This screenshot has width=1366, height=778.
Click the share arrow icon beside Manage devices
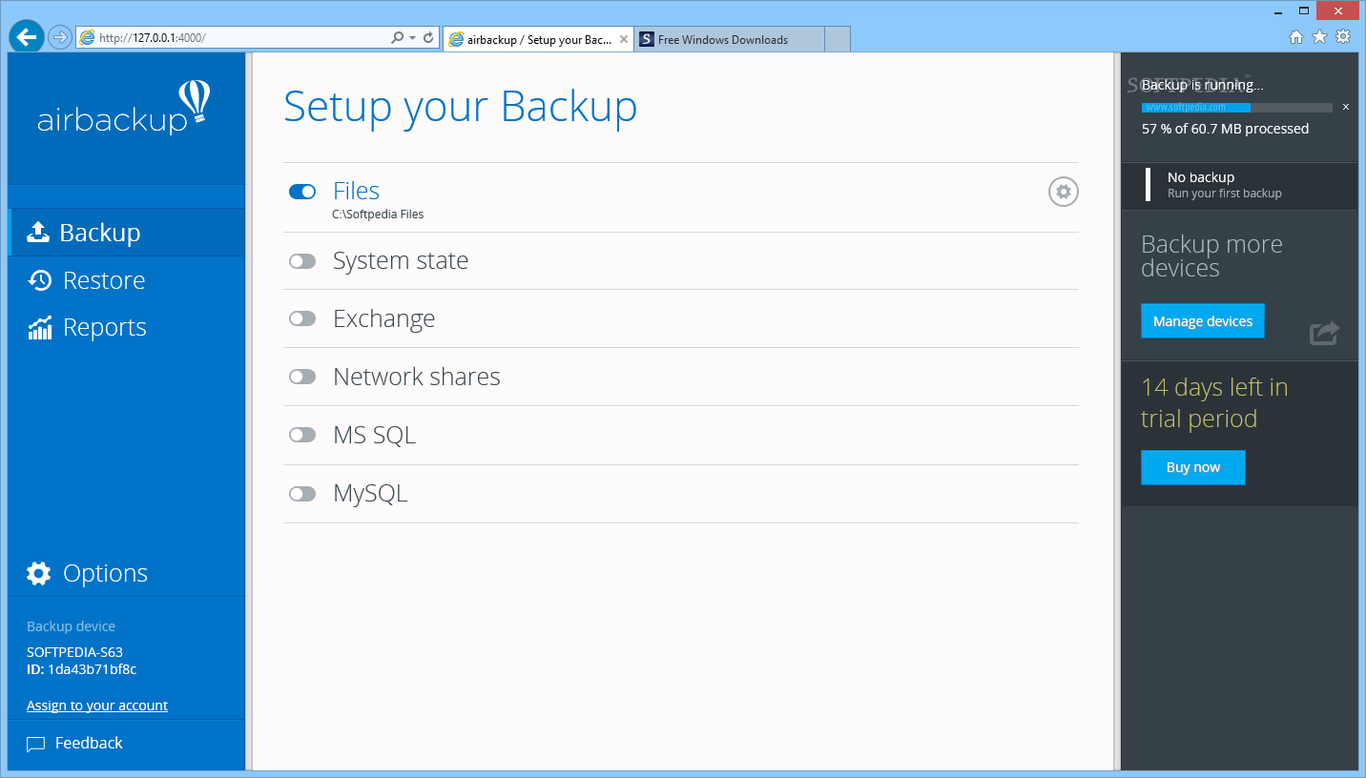(x=1324, y=333)
